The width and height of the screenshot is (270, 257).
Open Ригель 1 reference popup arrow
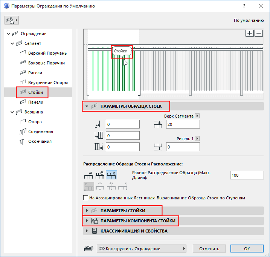(197, 139)
